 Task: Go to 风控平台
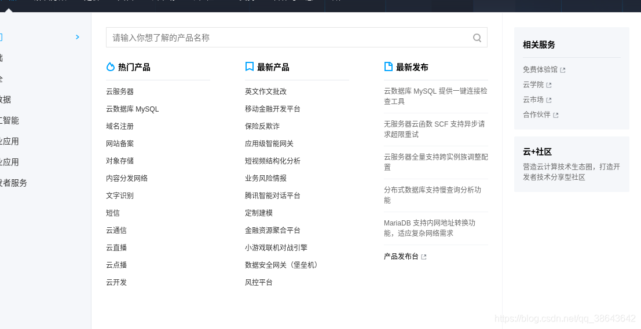[259, 283]
